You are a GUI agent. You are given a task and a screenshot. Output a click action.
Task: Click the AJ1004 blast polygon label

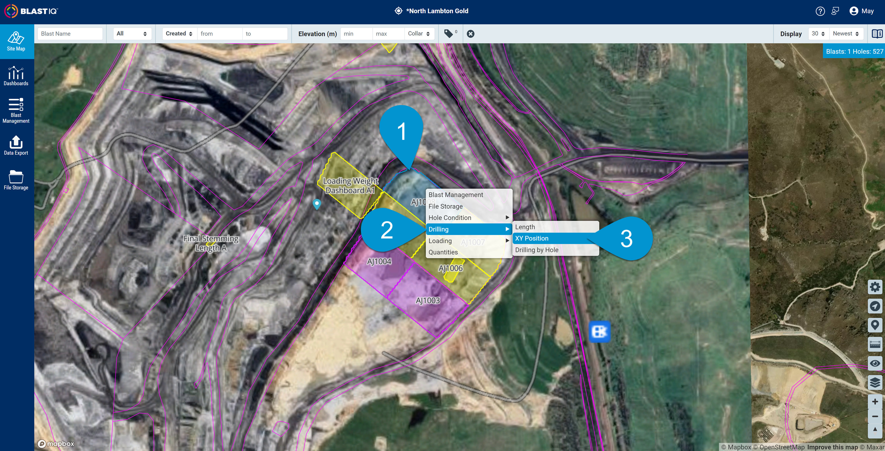379,262
